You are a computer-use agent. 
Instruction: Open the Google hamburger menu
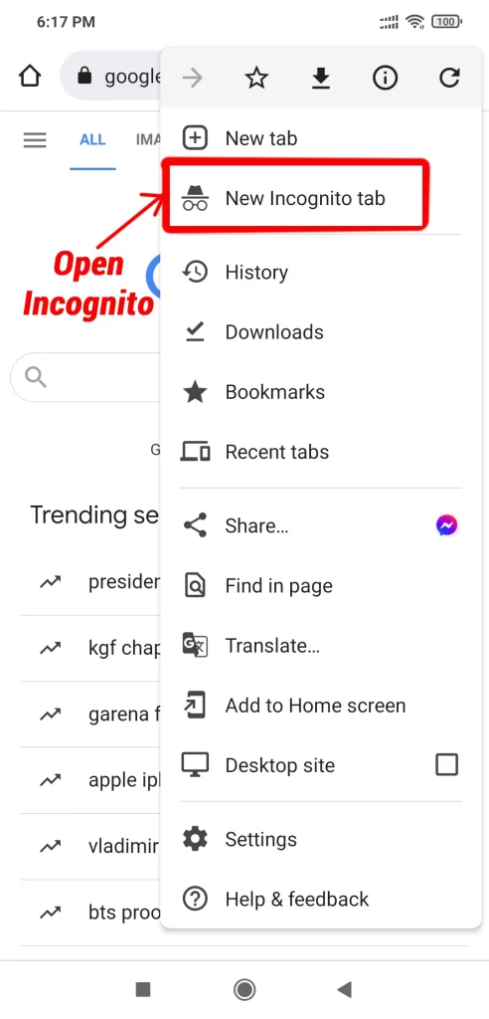coord(35,139)
